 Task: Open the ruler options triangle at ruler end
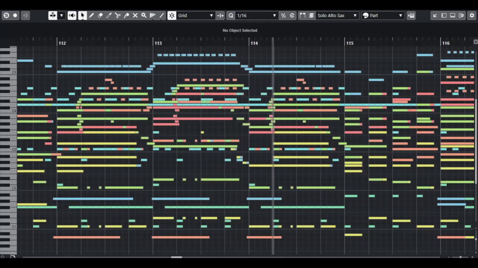475,42
